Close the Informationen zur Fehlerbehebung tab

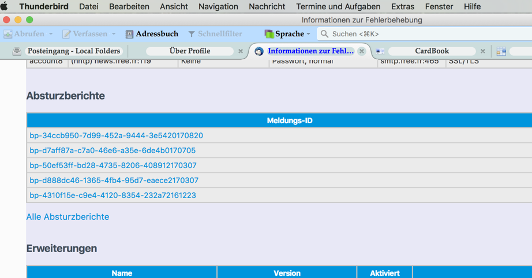pyautogui.click(x=362, y=51)
